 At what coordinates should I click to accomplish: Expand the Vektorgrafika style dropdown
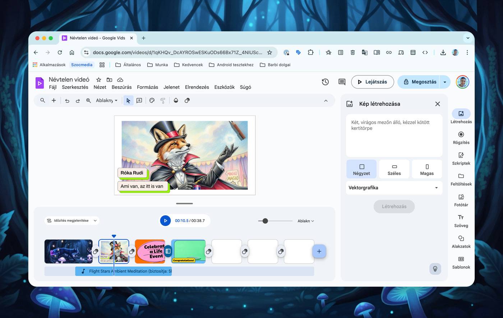[394, 188]
